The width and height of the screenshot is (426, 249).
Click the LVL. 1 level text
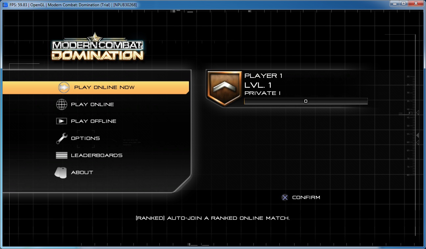(x=258, y=85)
